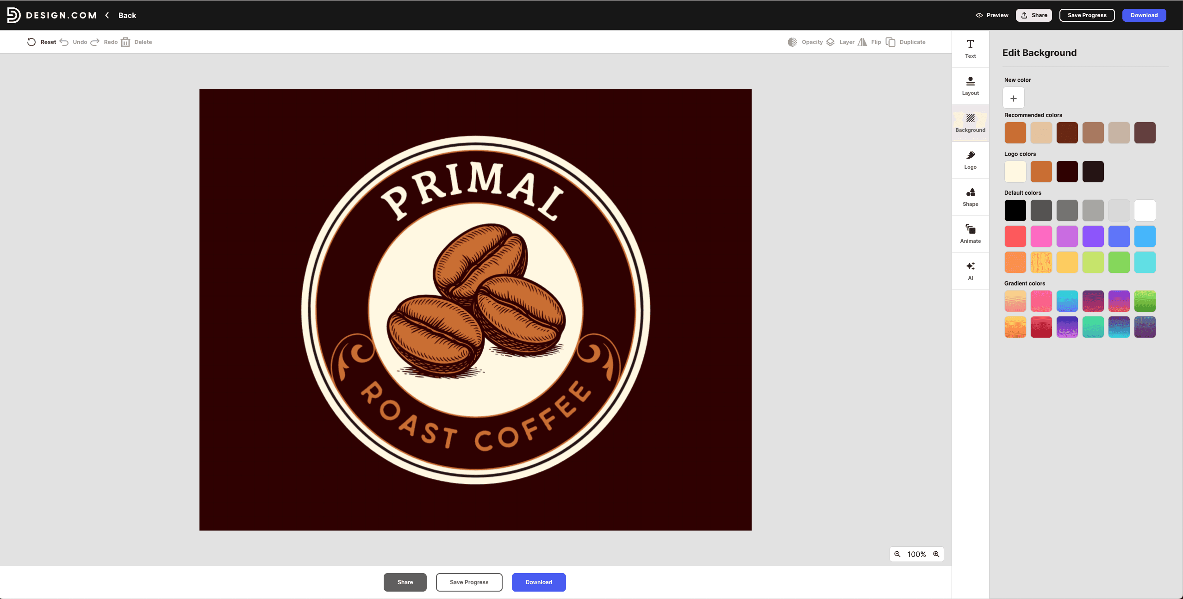The height and width of the screenshot is (599, 1183).
Task: Zoom out using the magnifier minus icon
Action: 897,554
